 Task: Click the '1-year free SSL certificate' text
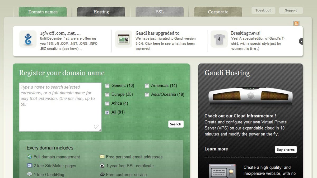click(x=130, y=166)
